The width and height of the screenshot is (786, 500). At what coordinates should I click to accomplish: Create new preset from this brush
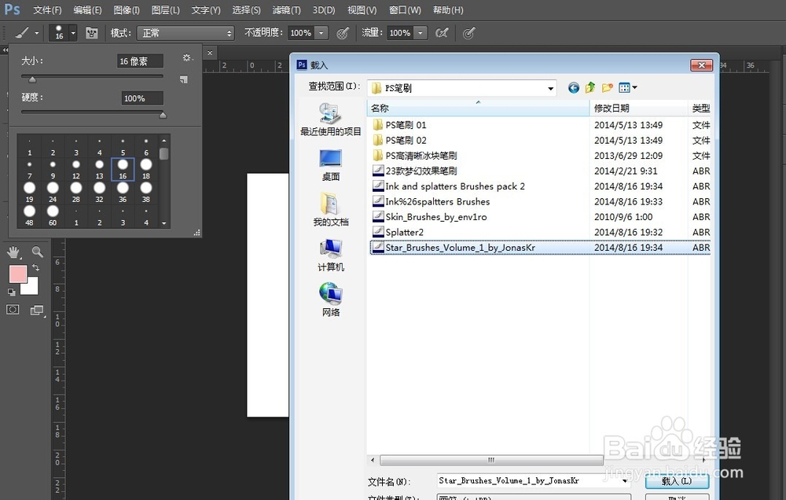click(183, 79)
